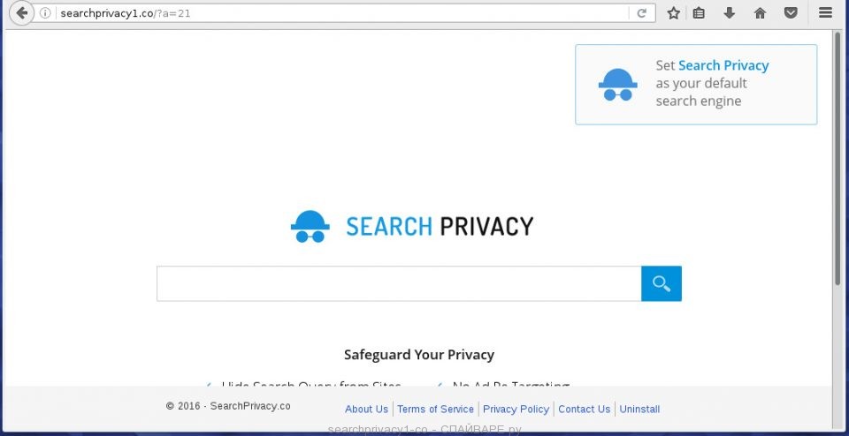849x436 pixels.
Task: Open the Terms of Service link
Action: [x=435, y=409]
